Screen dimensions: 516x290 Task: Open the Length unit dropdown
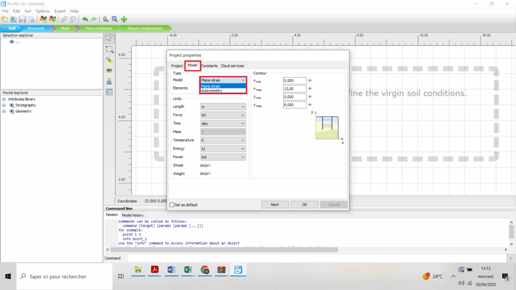tap(223, 107)
